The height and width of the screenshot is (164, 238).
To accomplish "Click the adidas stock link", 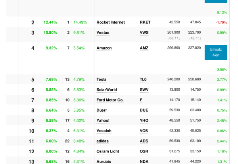I will click(x=103, y=141).
